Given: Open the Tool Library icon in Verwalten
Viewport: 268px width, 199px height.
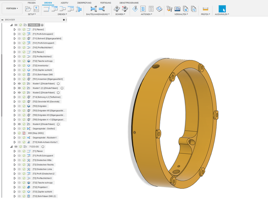Looking at the screenshot, I should 169,9.
